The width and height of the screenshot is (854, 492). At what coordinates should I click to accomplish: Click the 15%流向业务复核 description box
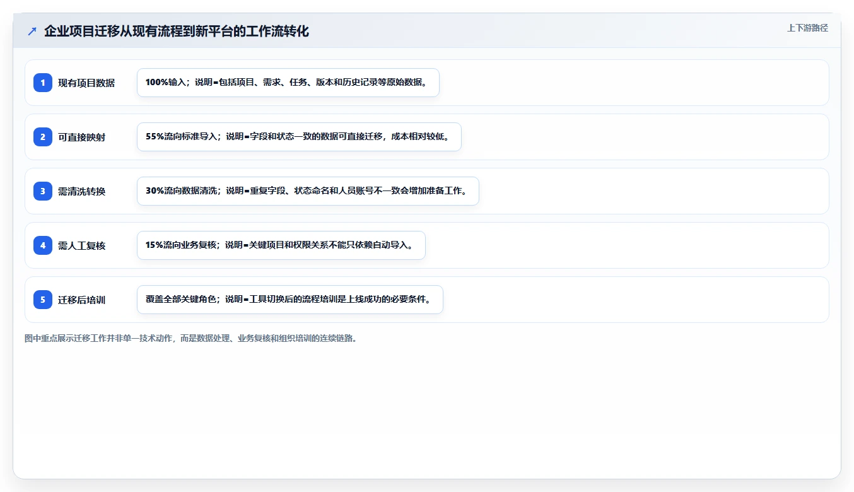281,245
